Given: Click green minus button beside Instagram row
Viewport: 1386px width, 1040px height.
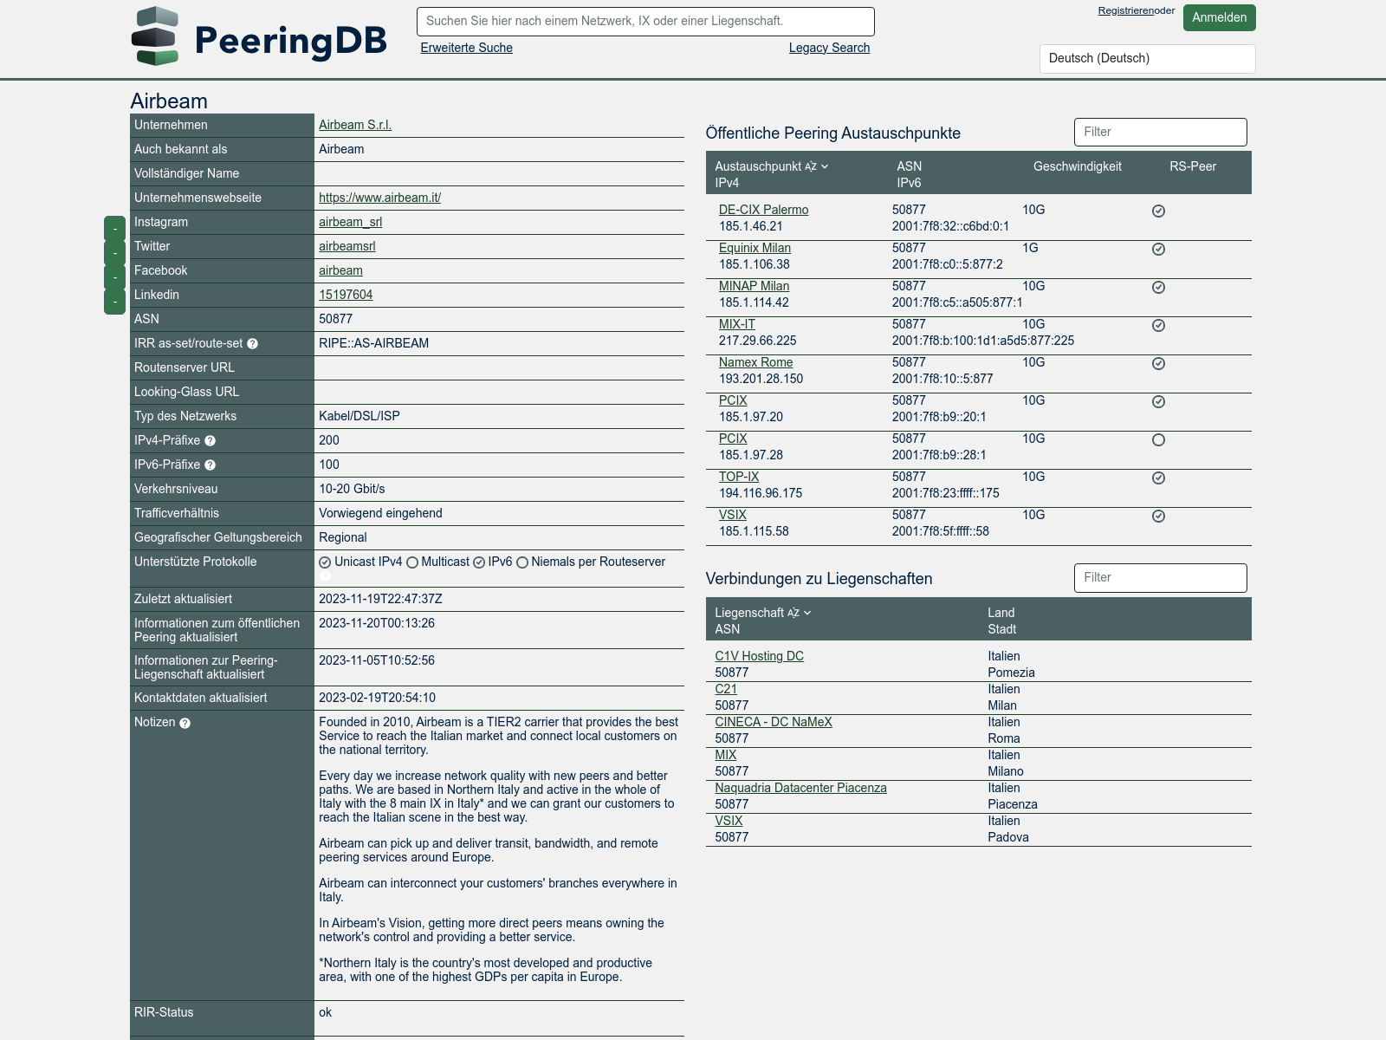Looking at the screenshot, I should [115, 229].
